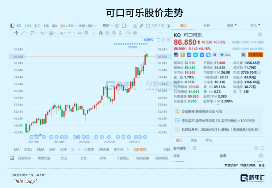The width and height of the screenshot is (272, 188).
Task: Click the exchange bank icon
Action: [261, 155]
